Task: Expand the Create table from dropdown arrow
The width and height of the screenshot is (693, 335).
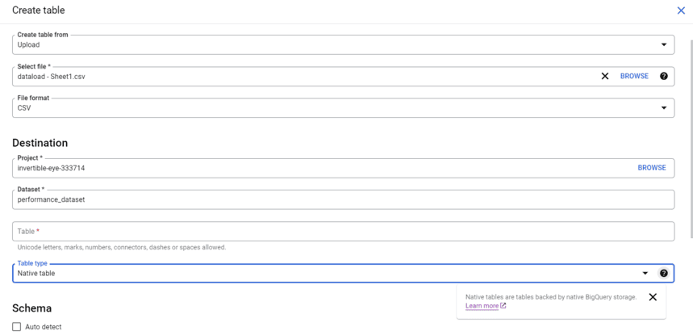Action: click(663, 44)
